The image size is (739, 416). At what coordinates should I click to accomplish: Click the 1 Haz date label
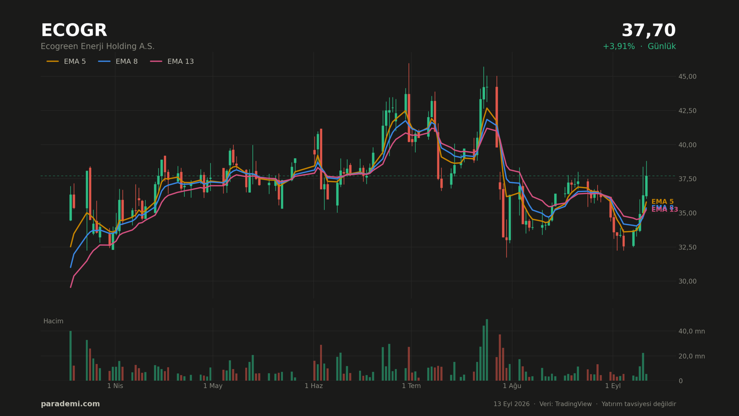tap(314, 386)
